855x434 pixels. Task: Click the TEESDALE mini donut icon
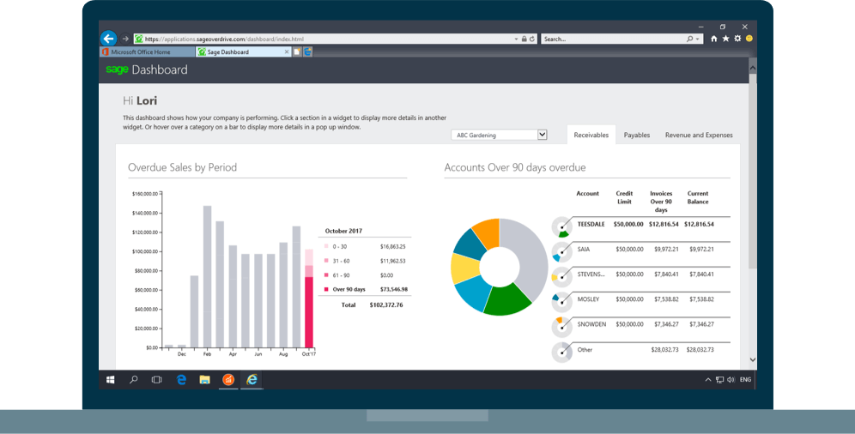coord(561,227)
